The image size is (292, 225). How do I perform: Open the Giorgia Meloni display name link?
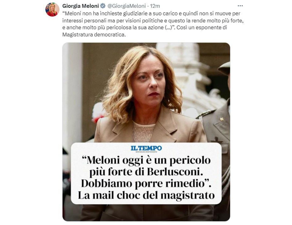point(81,6)
